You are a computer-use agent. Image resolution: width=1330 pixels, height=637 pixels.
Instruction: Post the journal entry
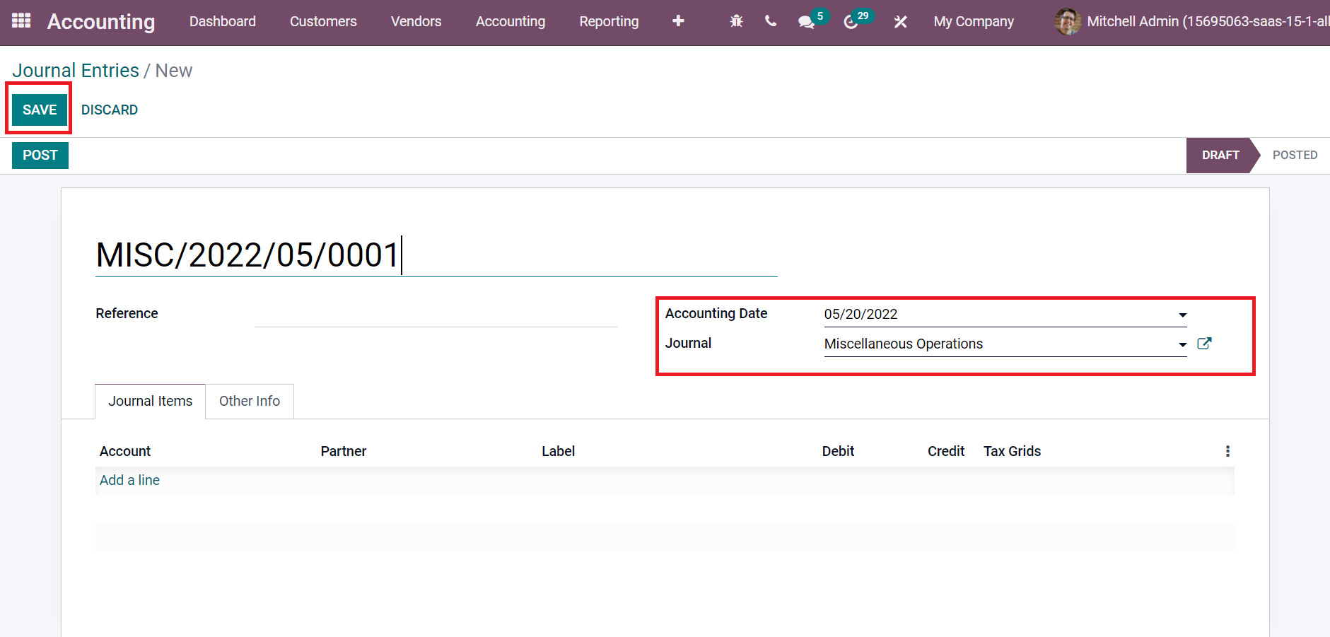(40, 155)
